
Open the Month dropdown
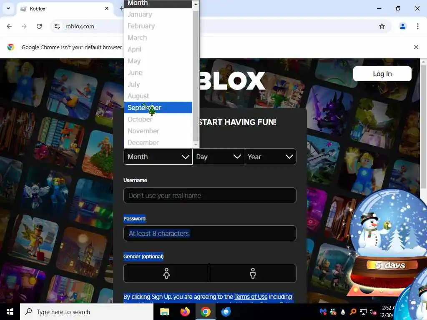pyautogui.click(x=158, y=157)
